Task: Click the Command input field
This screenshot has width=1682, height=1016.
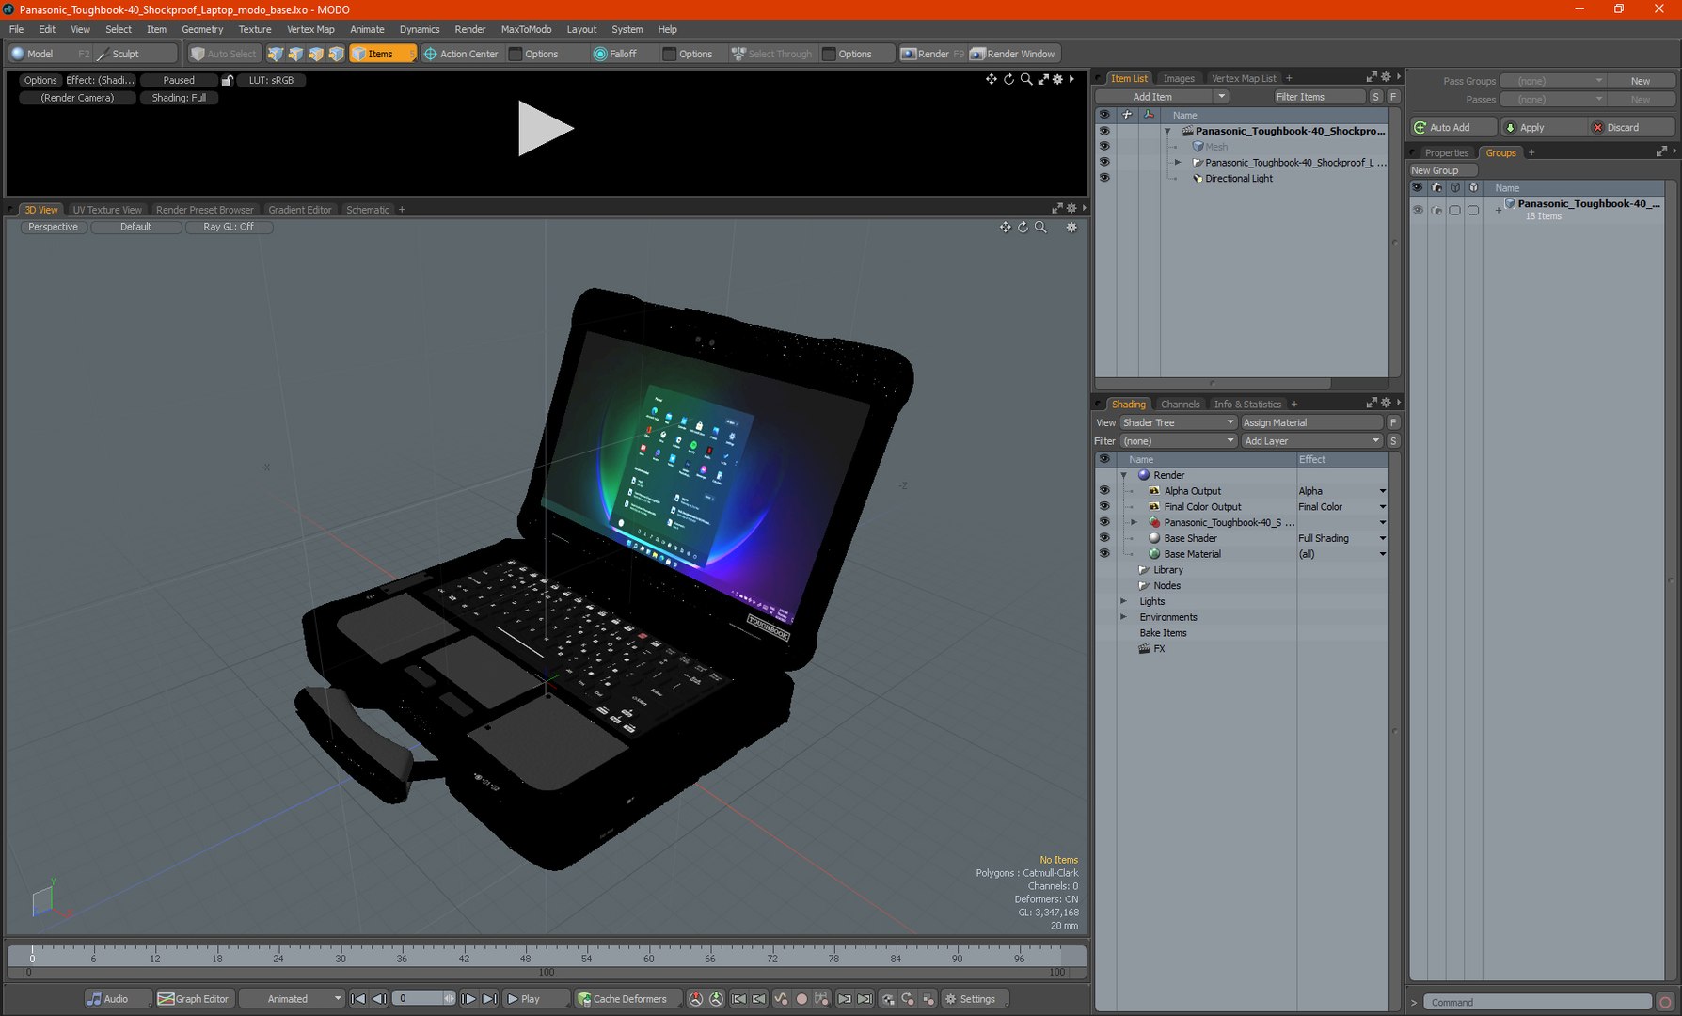Action: pos(1537,1003)
